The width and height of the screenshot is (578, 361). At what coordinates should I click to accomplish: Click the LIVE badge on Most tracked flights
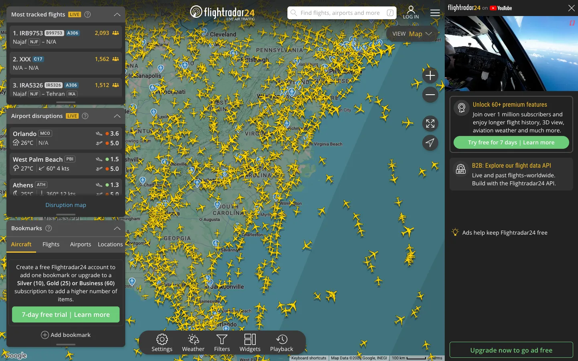pyautogui.click(x=75, y=14)
